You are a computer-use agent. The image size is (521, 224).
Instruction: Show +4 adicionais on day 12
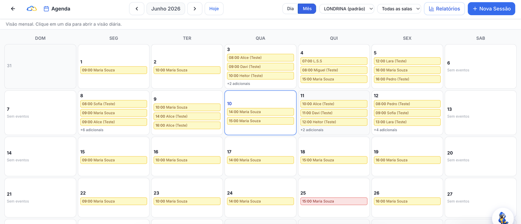(x=385, y=130)
